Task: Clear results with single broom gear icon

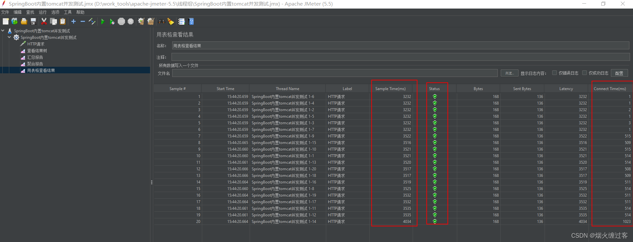Action: [141, 21]
